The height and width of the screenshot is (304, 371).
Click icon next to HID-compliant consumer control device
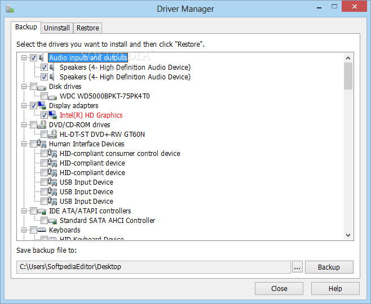[52, 153]
